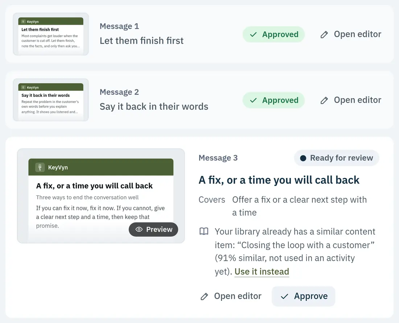Click the 'Covers' label
This screenshot has width=399, height=323.
[x=212, y=199]
